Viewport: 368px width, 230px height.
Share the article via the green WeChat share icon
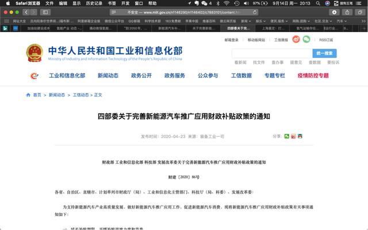click(x=286, y=136)
